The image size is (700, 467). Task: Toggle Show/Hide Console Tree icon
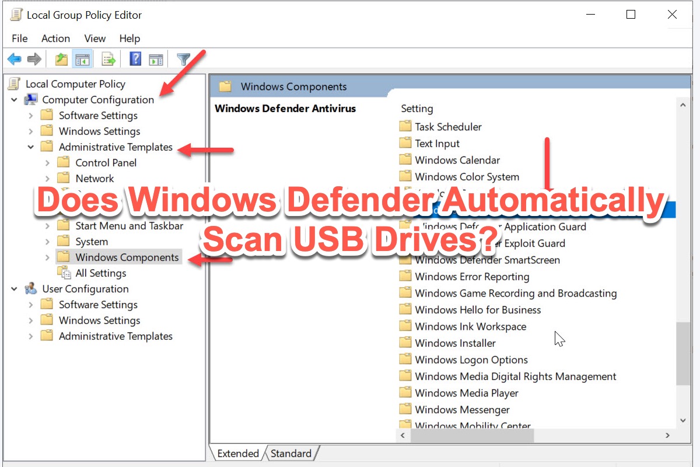(83, 59)
